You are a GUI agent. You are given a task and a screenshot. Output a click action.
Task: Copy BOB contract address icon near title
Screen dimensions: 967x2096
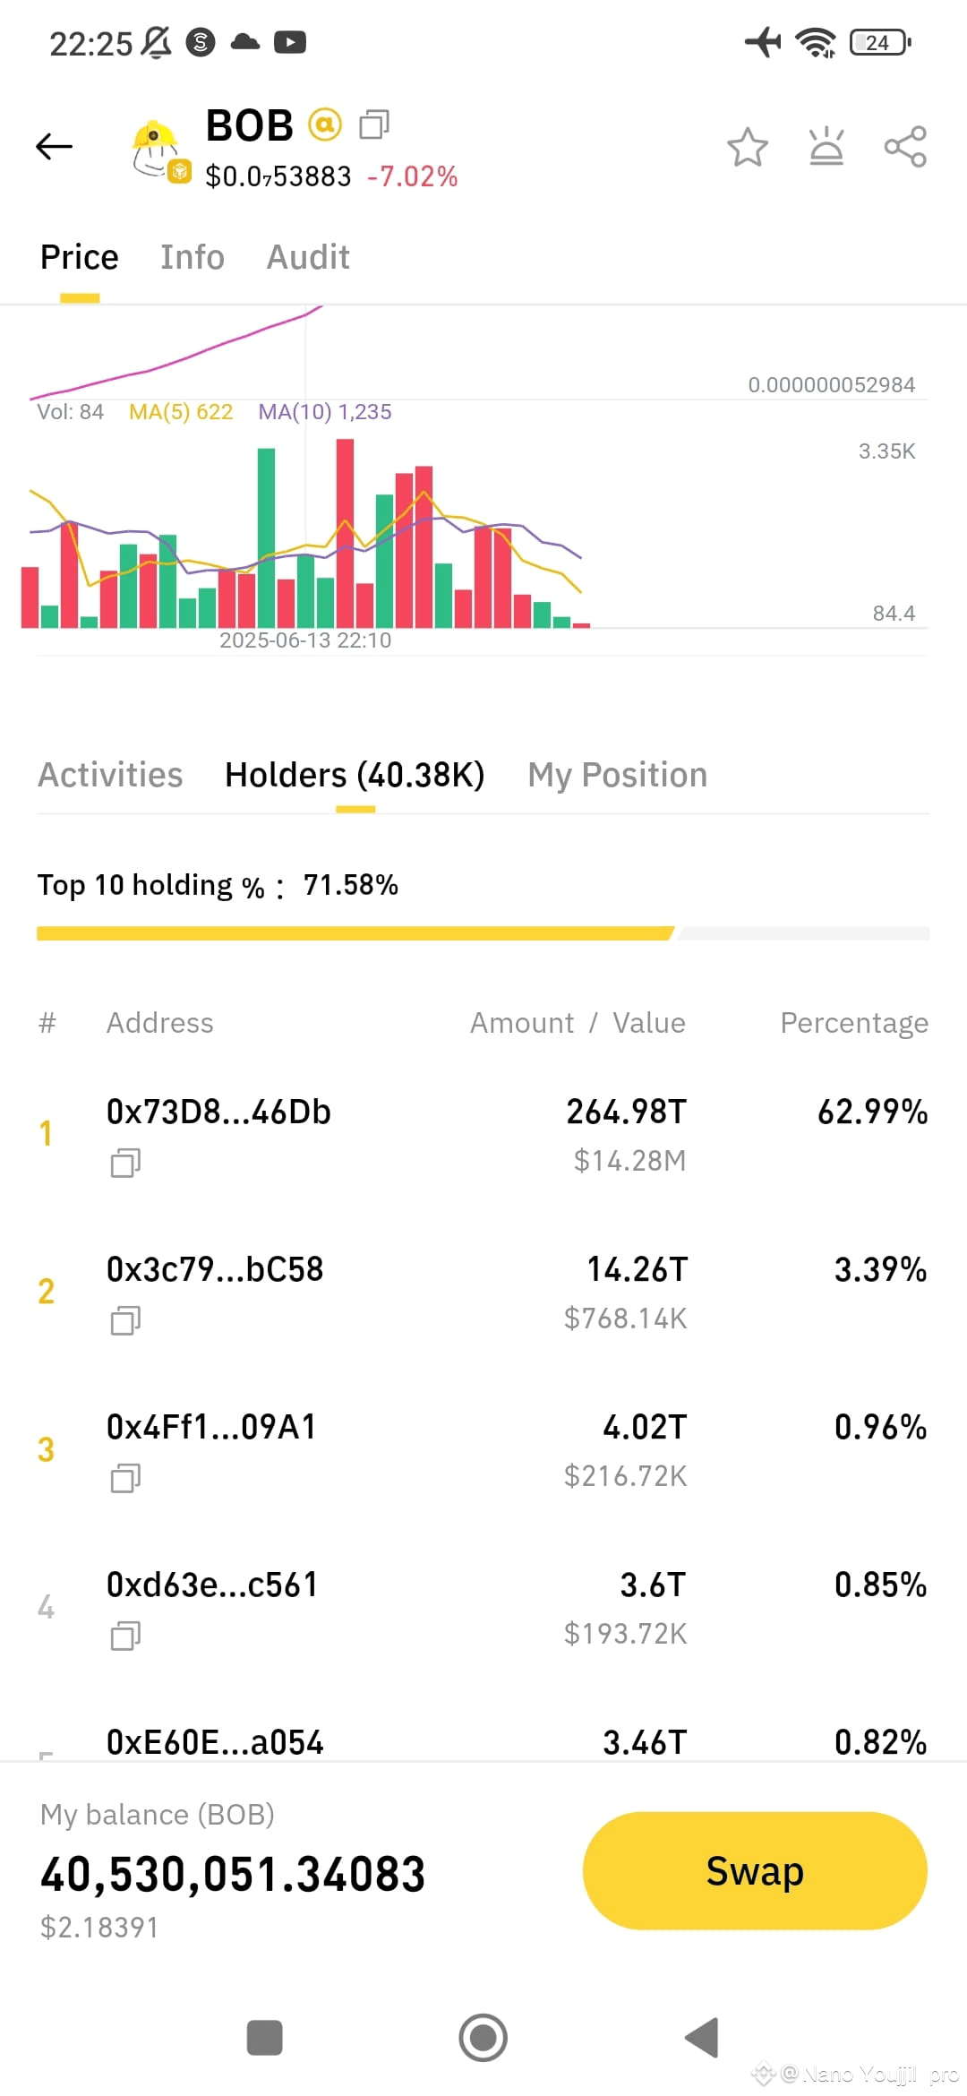pos(374,125)
